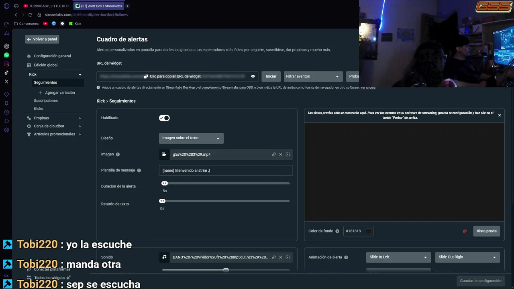Open browser history clock icon in sidebar
The image size is (514, 289).
[6, 112]
